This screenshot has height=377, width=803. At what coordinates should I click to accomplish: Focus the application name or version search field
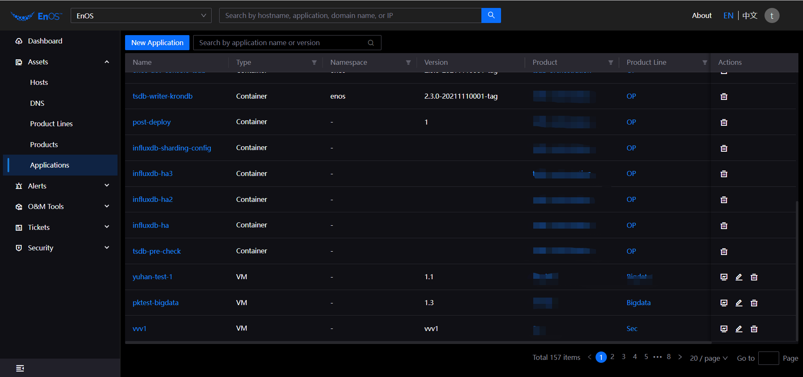pos(287,43)
